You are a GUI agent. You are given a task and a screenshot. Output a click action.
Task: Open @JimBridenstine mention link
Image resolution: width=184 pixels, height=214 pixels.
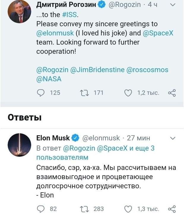pyautogui.click(x=97, y=70)
